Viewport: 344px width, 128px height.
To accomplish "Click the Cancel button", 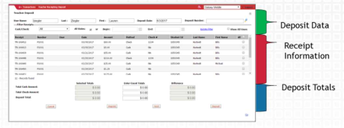I will pos(51,106).
